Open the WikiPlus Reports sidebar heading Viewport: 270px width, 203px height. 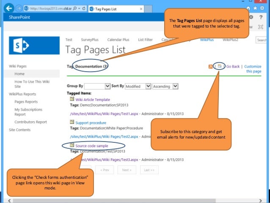tap(22, 94)
